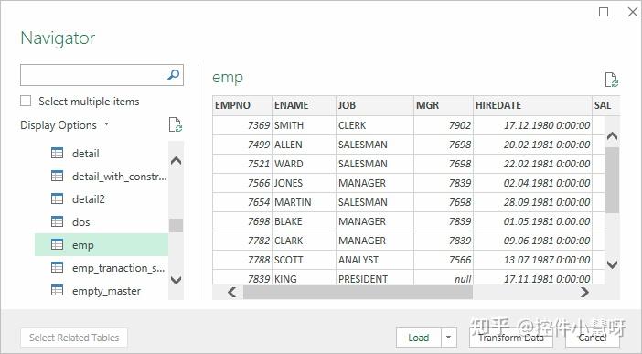Click the Load button
Viewport: 642px width, 354px height.
[x=419, y=338]
